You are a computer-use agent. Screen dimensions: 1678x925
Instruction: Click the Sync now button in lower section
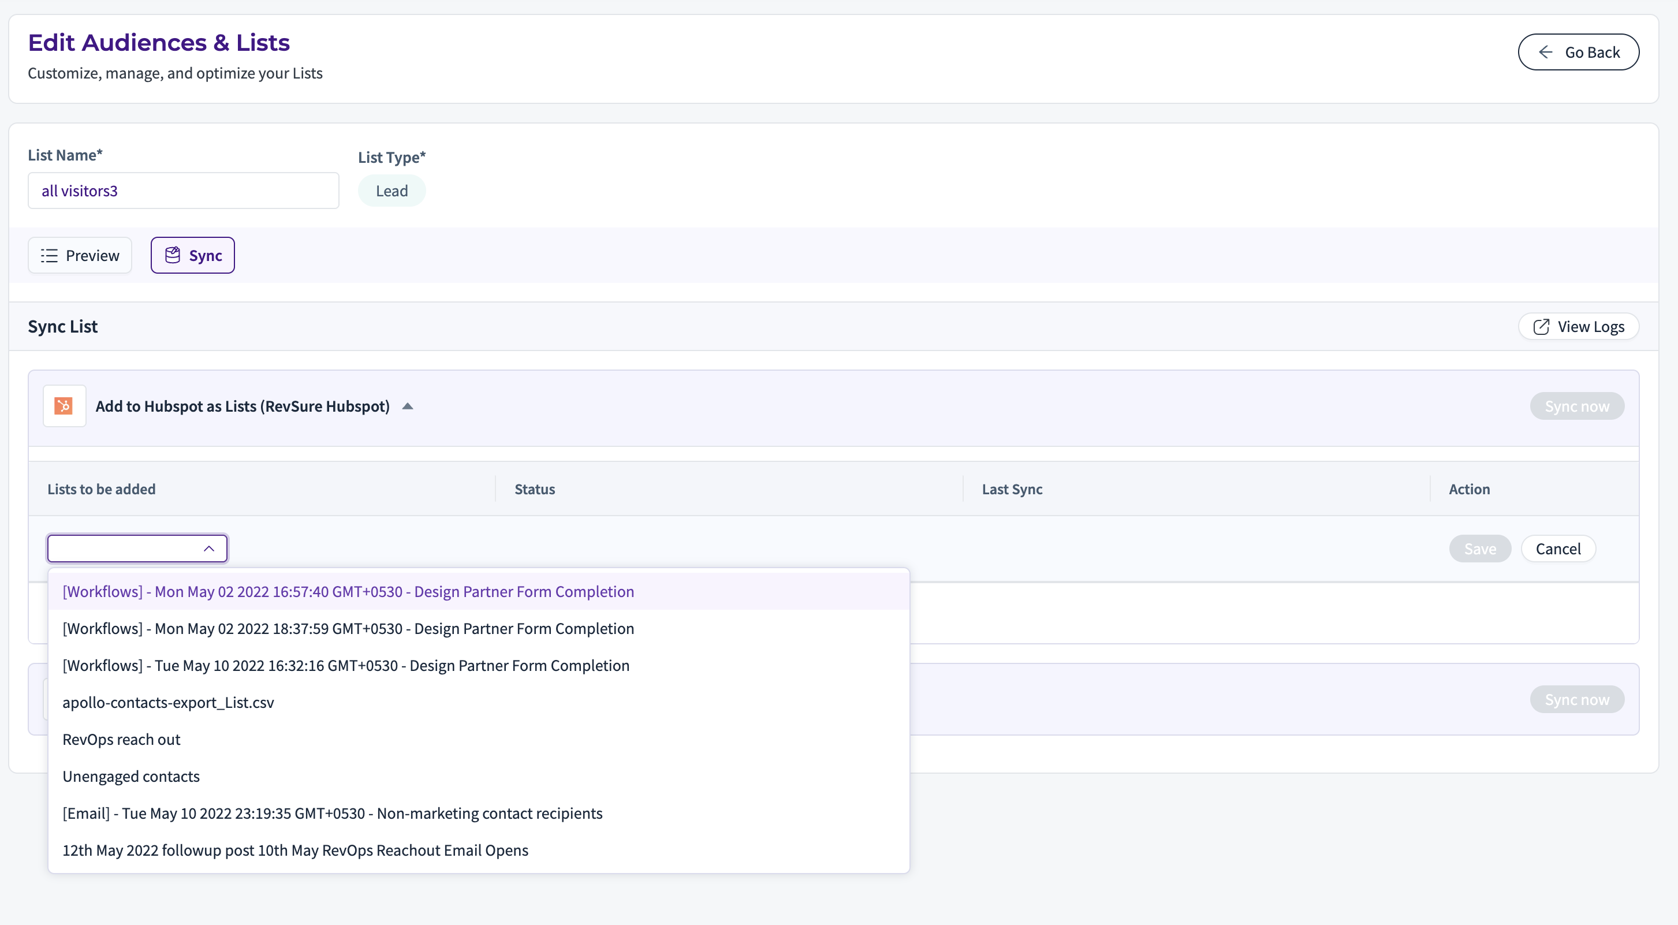1576,699
